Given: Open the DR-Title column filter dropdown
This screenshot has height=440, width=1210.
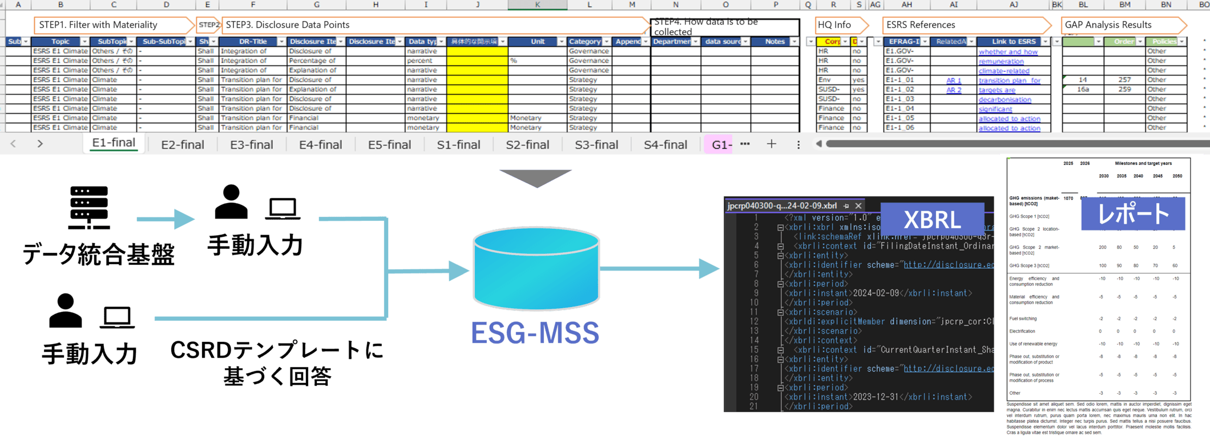Looking at the screenshot, I should pyautogui.click(x=281, y=42).
